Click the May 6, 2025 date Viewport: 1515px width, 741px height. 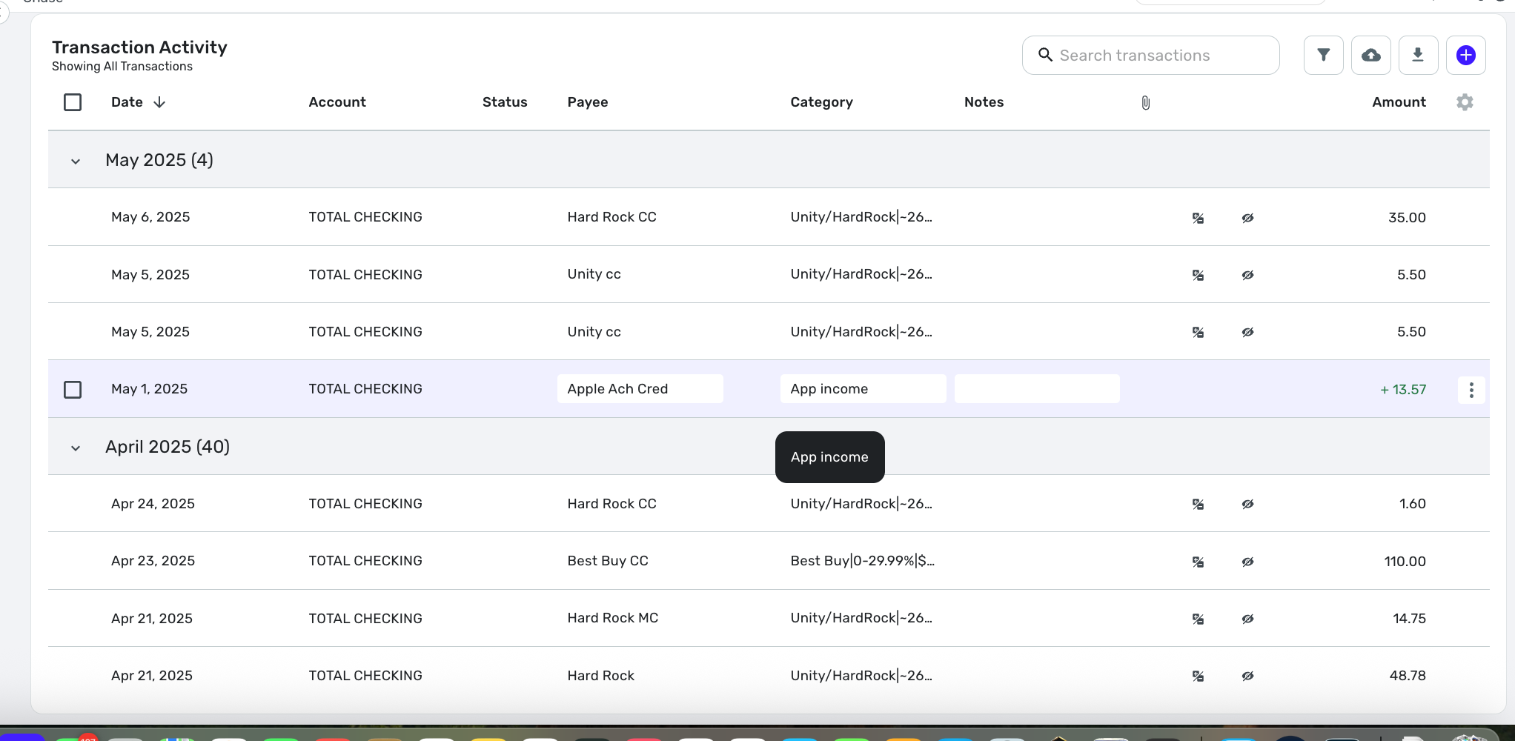tap(150, 217)
